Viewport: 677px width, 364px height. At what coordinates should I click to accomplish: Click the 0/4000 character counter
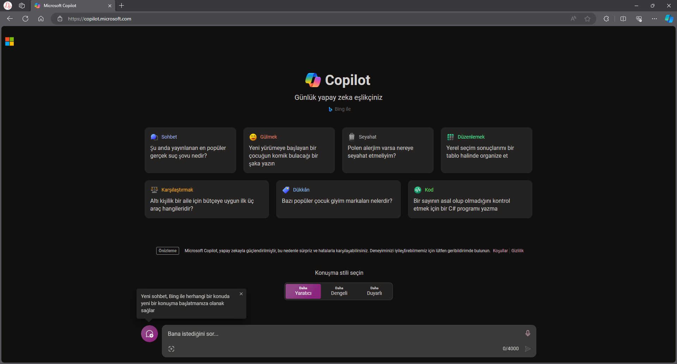coord(511,348)
